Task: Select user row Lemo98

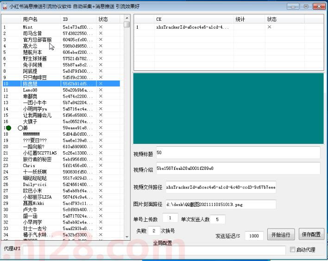Action: [x=61, y=90]
